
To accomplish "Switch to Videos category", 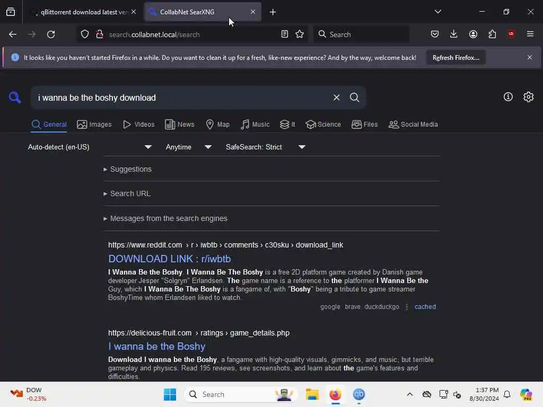I will pos(138,125).
